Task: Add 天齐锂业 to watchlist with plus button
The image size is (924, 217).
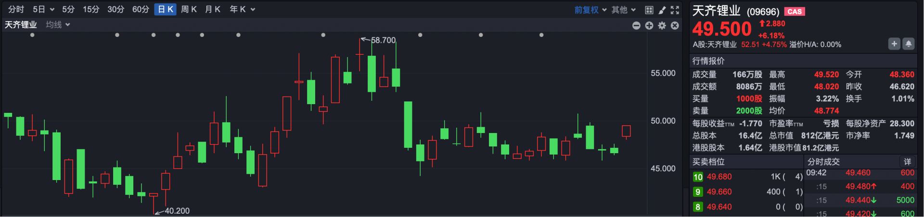Action: point(894,44)
